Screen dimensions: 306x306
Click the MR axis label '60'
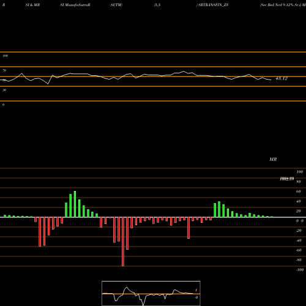point(299,192)
